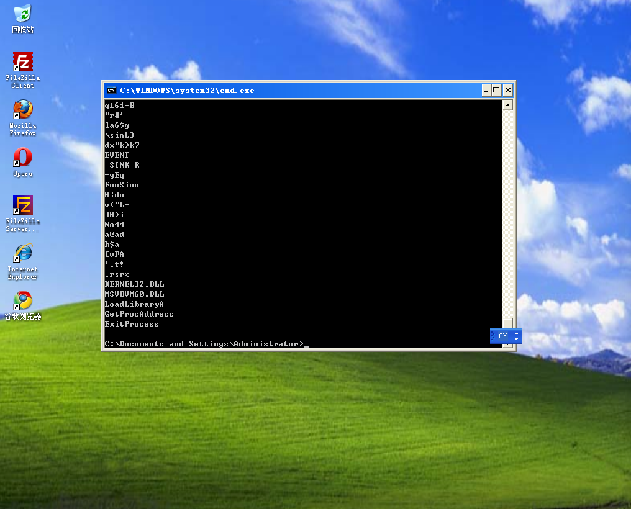This screenshot has height=509, width=631.
Task: Open the language bar options arrow
Action: click(516, 340)
